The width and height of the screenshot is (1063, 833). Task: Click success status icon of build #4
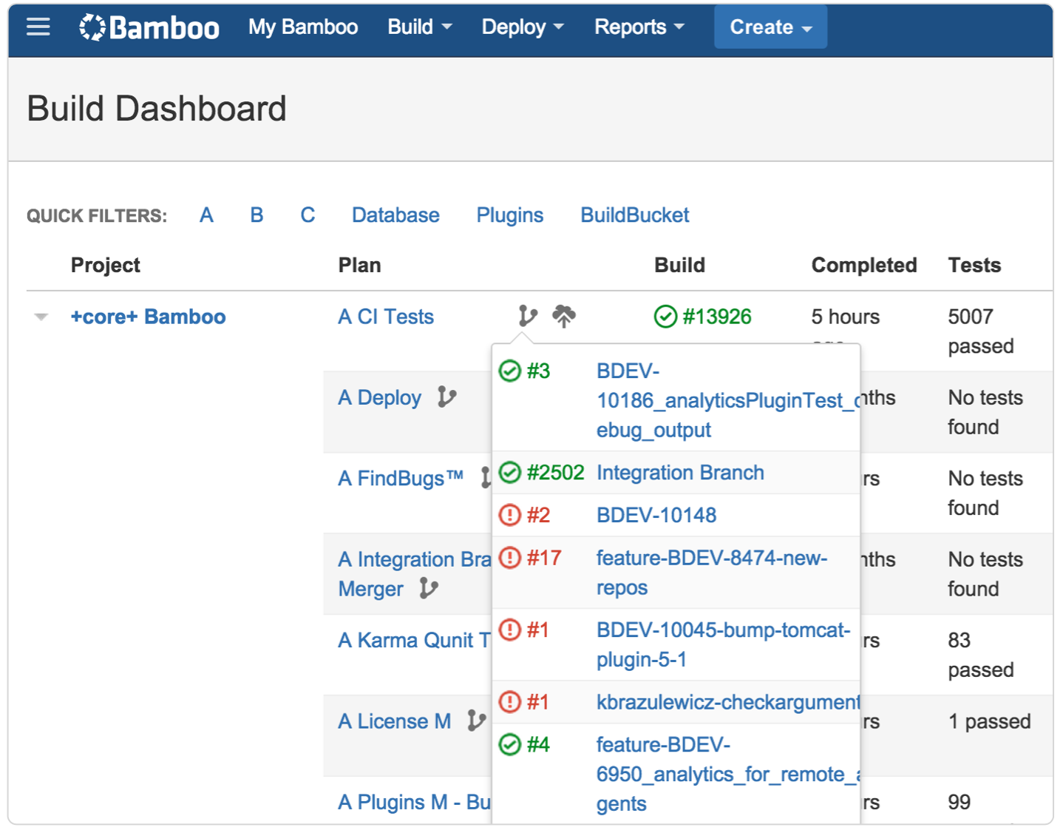510,744
